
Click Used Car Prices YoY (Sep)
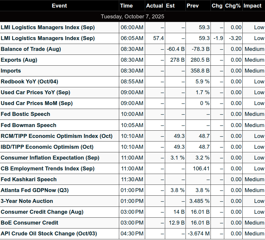(x=35, y=93)
